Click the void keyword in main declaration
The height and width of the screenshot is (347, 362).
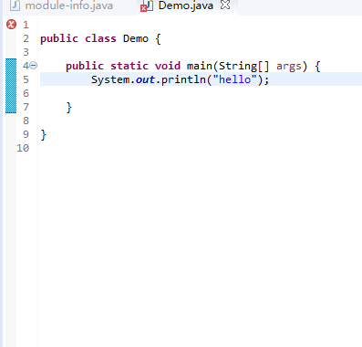click(168, 66)
